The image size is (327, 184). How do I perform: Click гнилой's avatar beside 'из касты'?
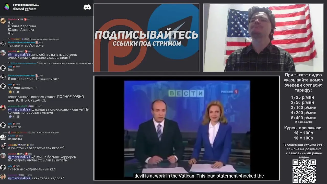[3, 137]
